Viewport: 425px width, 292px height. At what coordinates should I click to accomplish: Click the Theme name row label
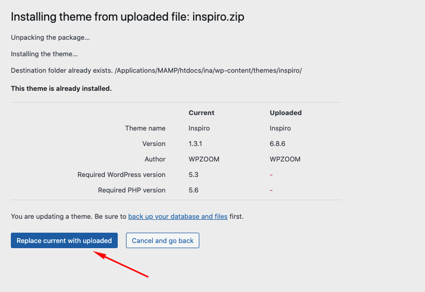coord(145,128)
